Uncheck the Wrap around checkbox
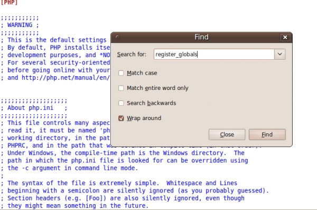Image resolution: width=317 pixels, height=210 pixels. pyautogui.click(x=121, y=118)
